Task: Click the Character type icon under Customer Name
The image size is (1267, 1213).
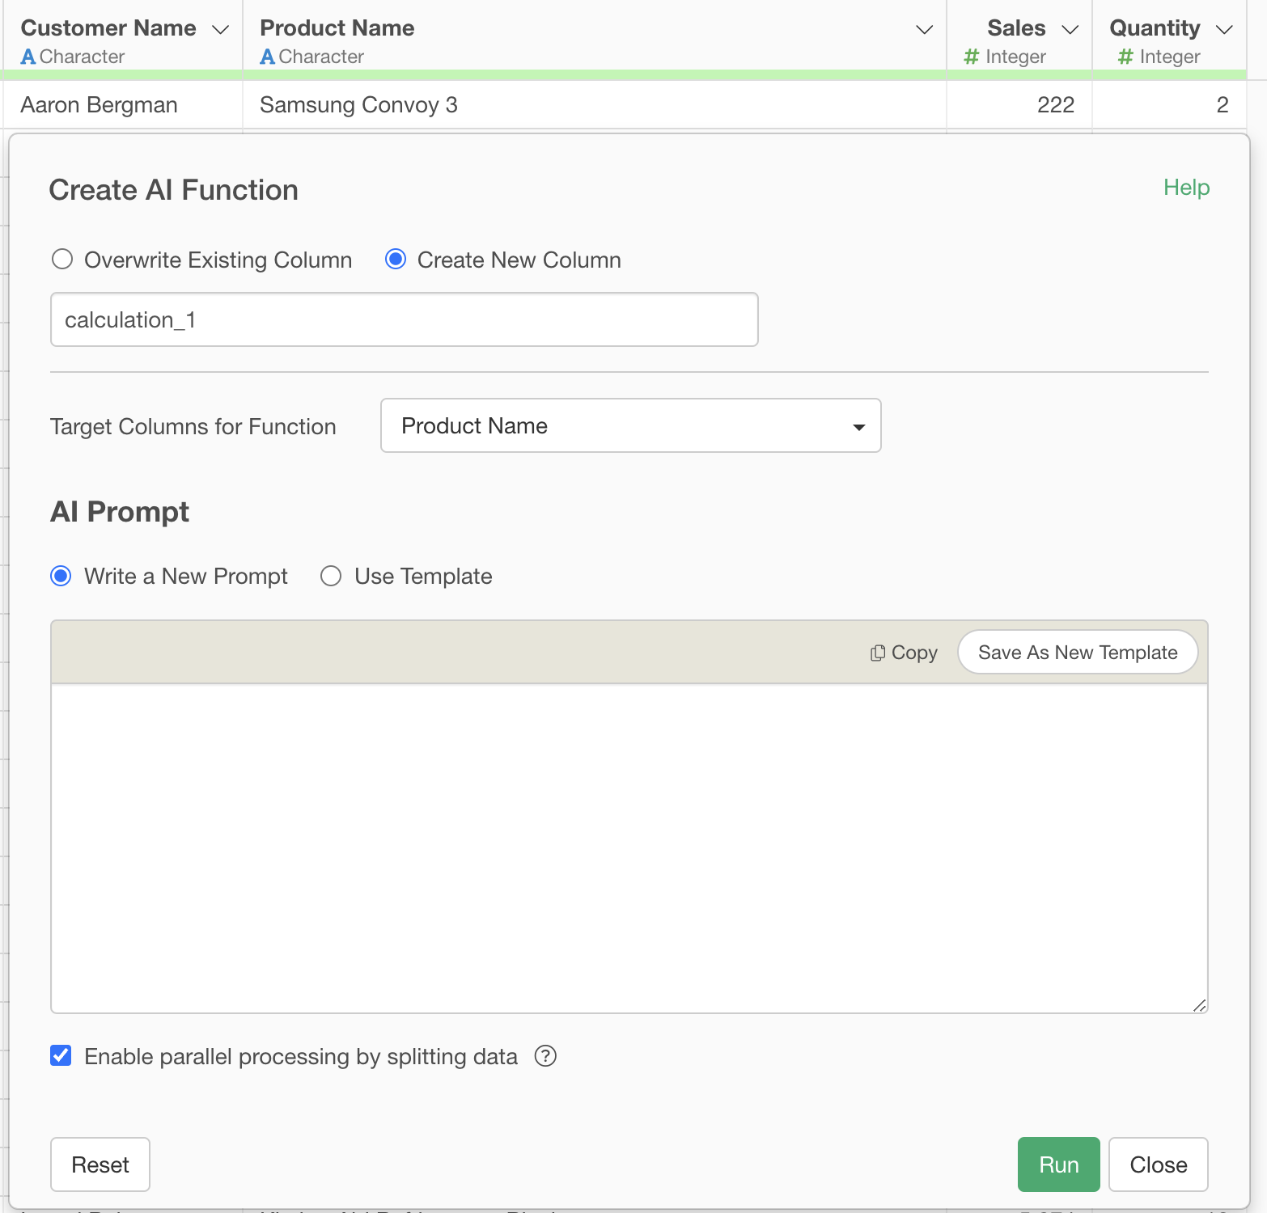Action: tap(28, 57)
